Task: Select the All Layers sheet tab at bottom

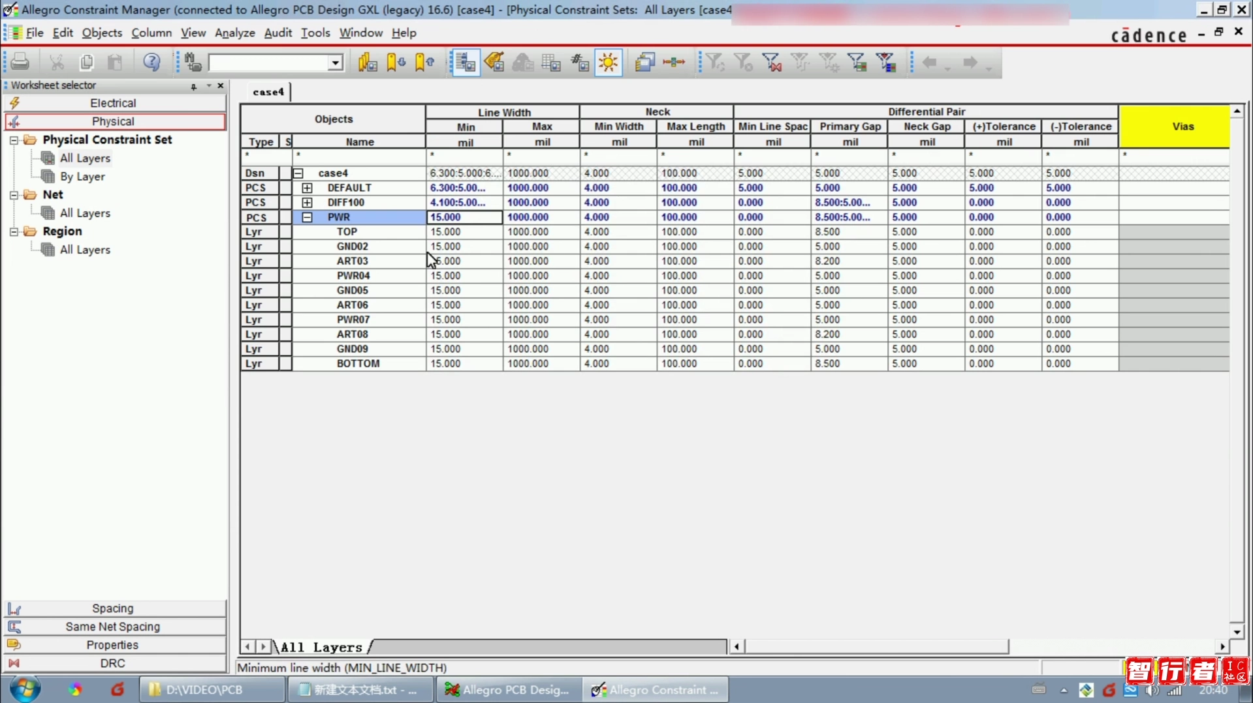Action: [x=321, y=647]
